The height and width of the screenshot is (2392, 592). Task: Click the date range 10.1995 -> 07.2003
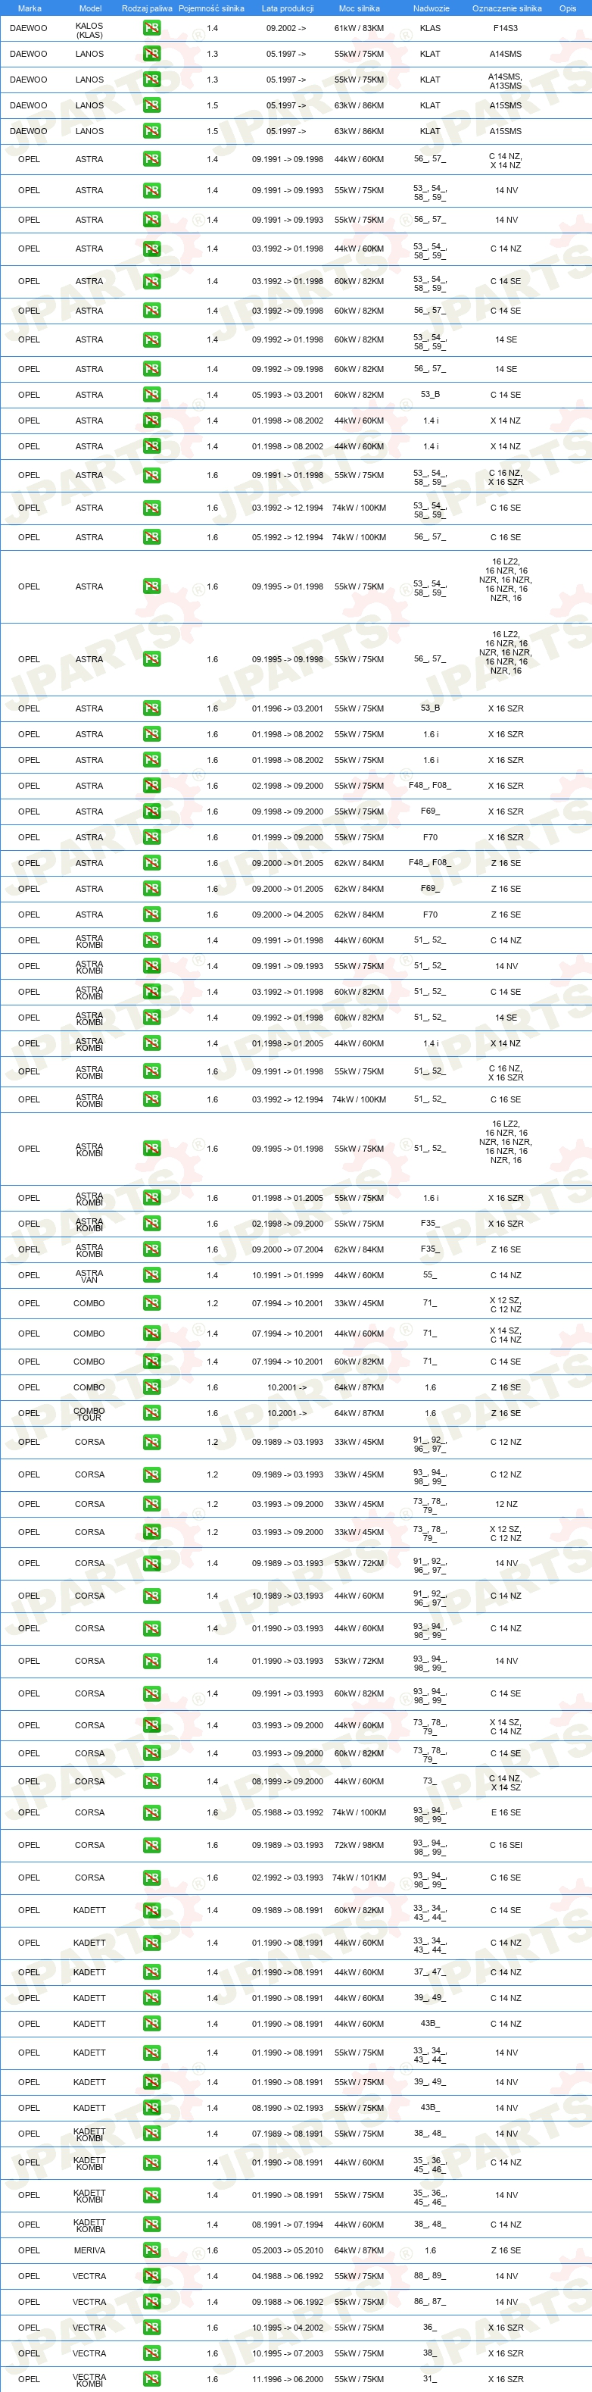click(x=288, y=2354)
